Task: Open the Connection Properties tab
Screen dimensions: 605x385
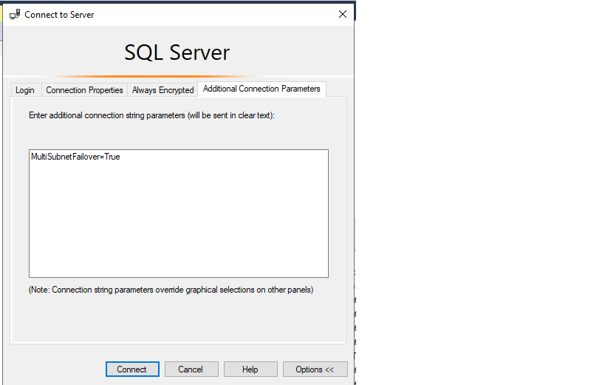Action: coord(84,90)
